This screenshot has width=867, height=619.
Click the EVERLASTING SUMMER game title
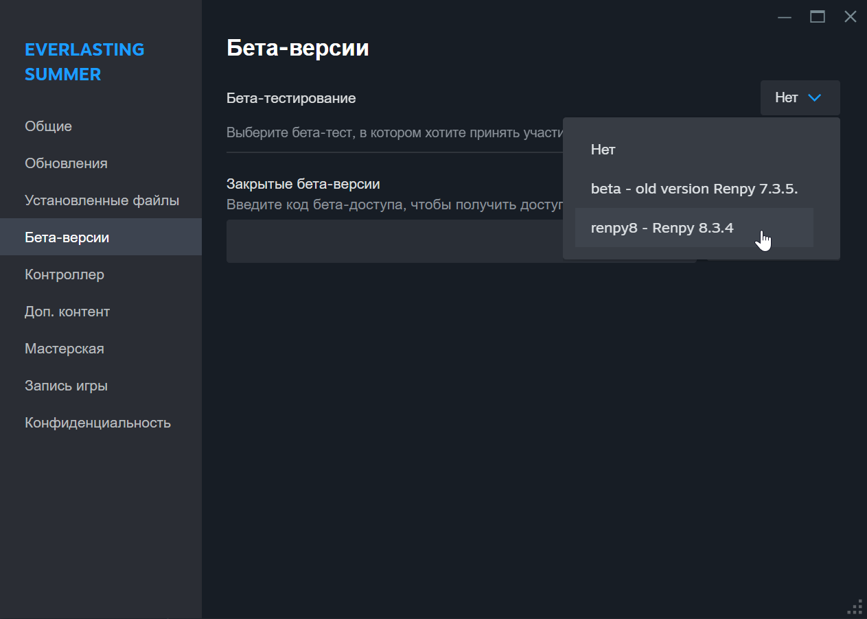point(84,62)
